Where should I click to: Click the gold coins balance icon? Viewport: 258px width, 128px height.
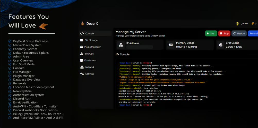(253, 24)
